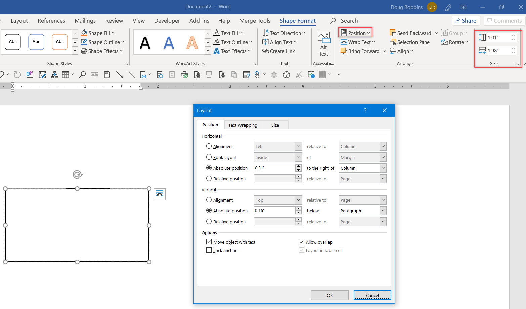
Task: Open Layout Options icon beside the shape
Action: coord(160,194)
